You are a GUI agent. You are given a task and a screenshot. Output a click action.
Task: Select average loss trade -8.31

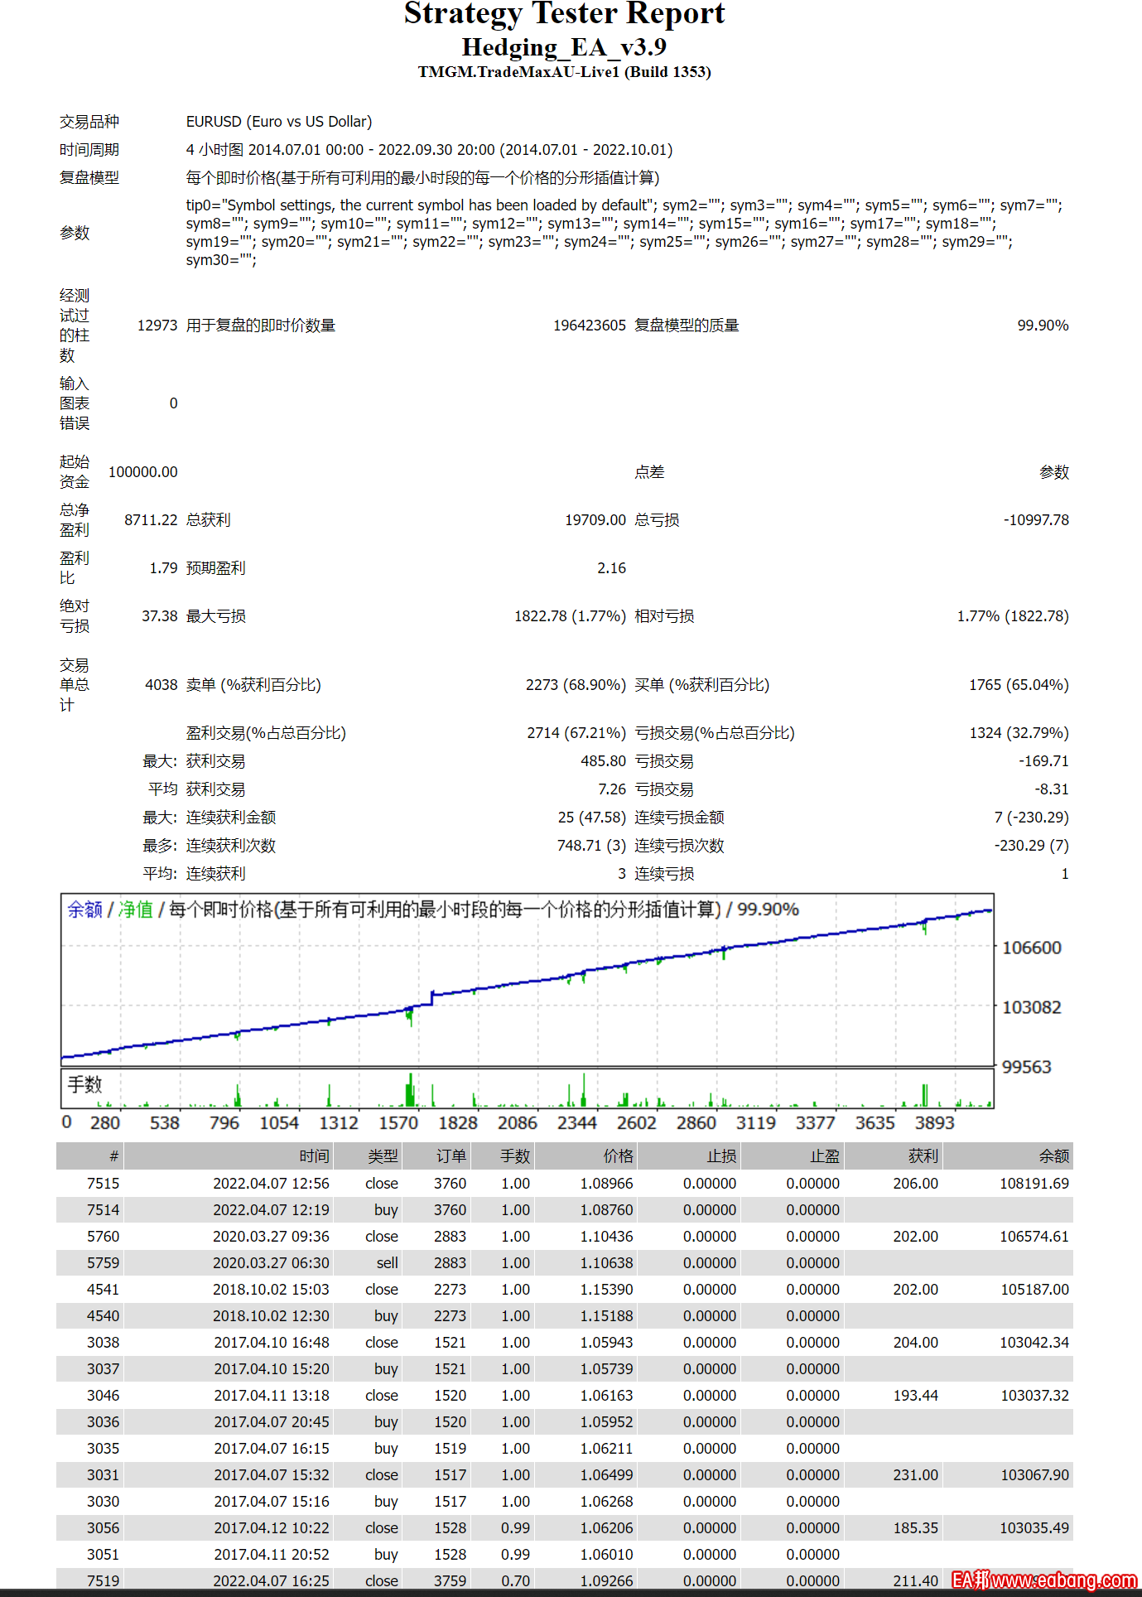pyautogui.click(x=1051, y=789)
